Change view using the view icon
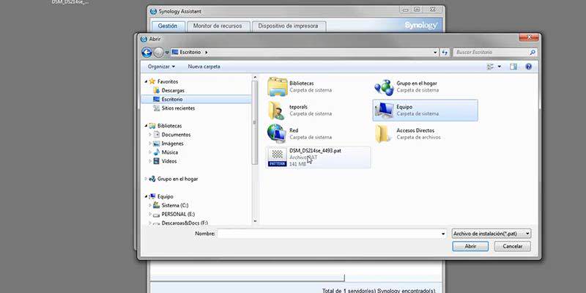Image resolution: width=586 pixels, height=293 pixels. [x=490, y=67]
